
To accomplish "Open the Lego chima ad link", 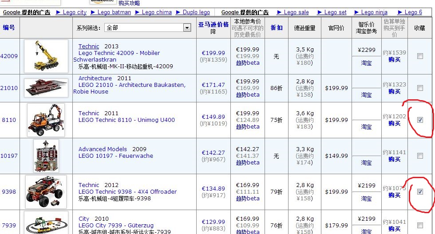I will coord(157,12).
